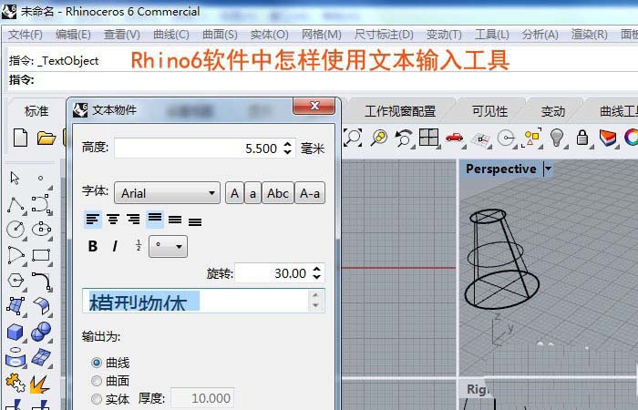The height and width of the screenshot is (410, 638).
Task: Switch to the 工作视窗配置 tab
Action: (x=400, y=110)
